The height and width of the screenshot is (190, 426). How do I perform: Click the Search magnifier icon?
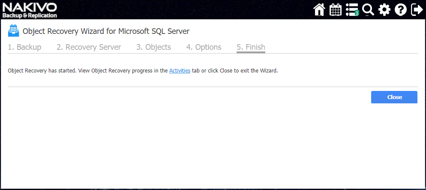click(368, 9)
